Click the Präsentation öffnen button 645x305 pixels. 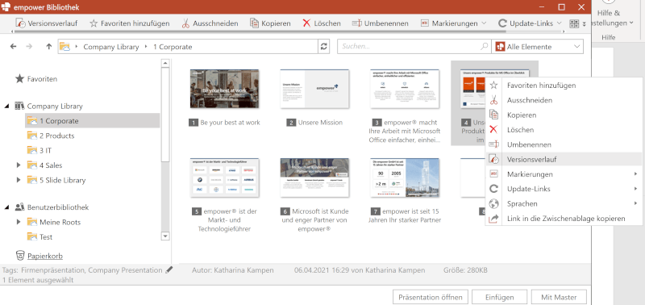[x=431, y=297]
